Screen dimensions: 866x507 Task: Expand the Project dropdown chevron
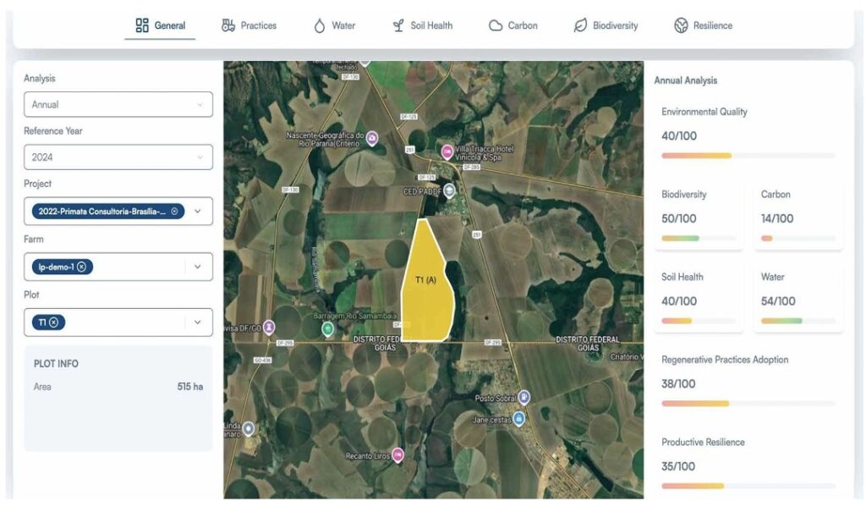(197, 212)
